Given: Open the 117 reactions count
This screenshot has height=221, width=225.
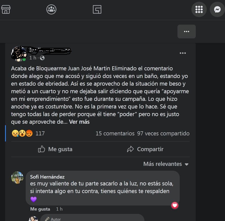Looking at the screenshot, I should [40, 133].
